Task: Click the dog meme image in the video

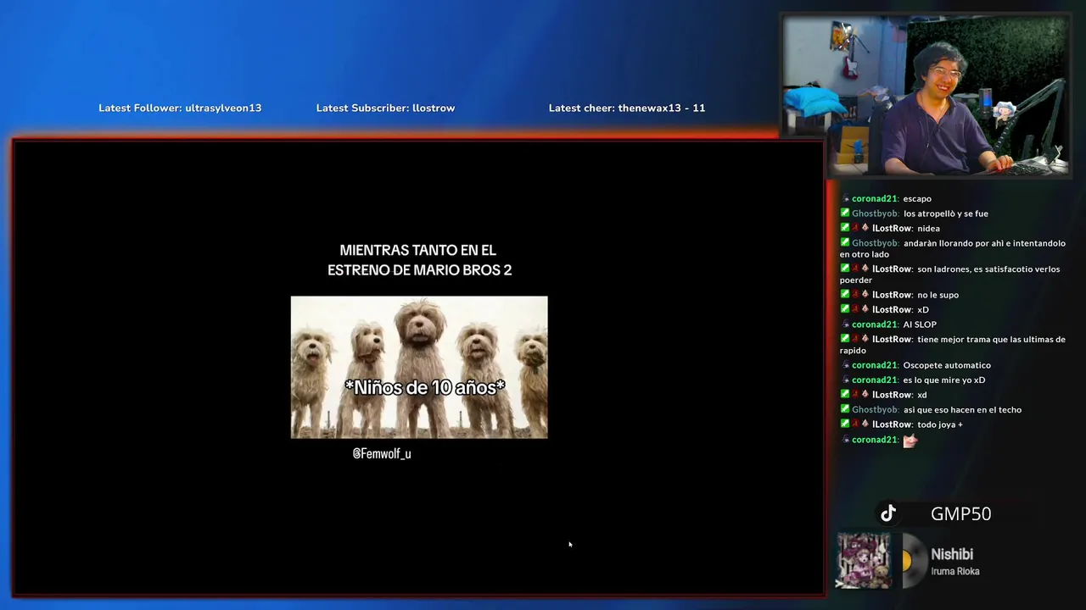Action: click(x=419, y=367)
